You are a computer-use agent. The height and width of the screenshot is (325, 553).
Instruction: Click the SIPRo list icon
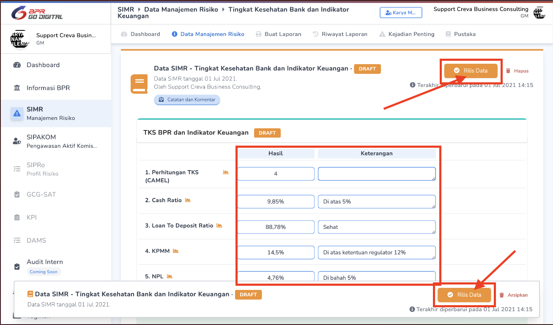click(x=17, y=169)
